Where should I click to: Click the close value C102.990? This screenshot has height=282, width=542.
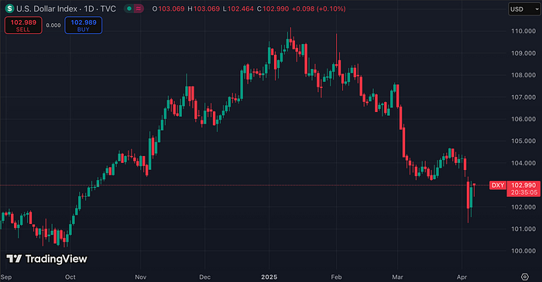(x=273, y=9)
